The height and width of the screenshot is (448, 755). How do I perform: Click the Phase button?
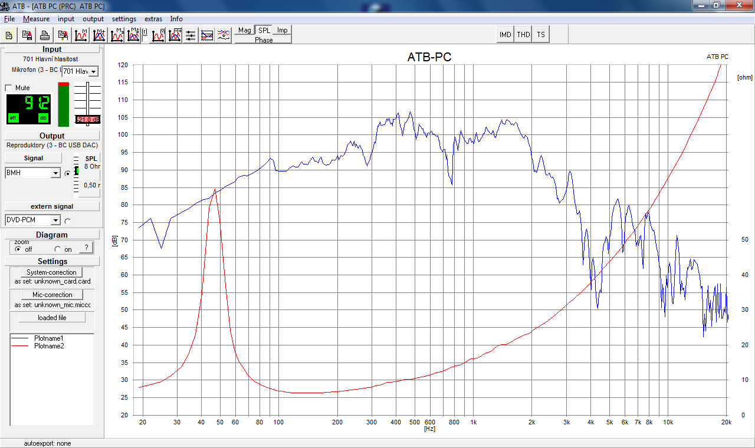click(264, 39)
